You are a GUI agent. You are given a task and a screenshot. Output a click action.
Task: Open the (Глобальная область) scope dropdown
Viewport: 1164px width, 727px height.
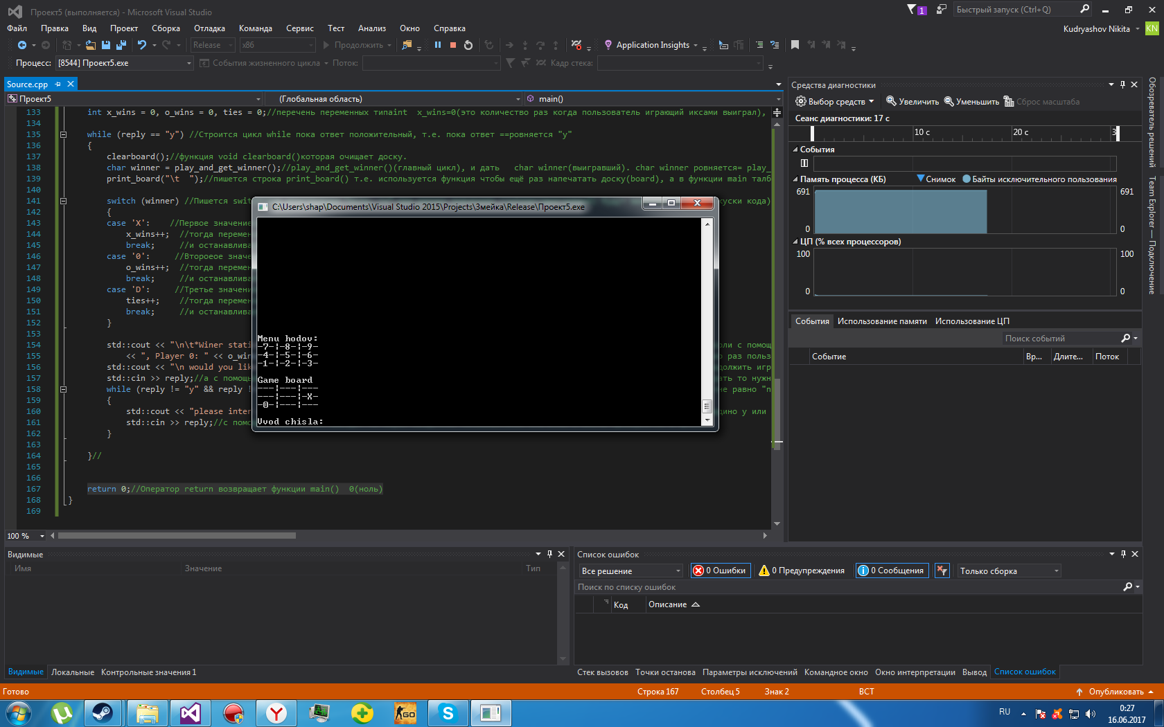click(x=394, y=99)
